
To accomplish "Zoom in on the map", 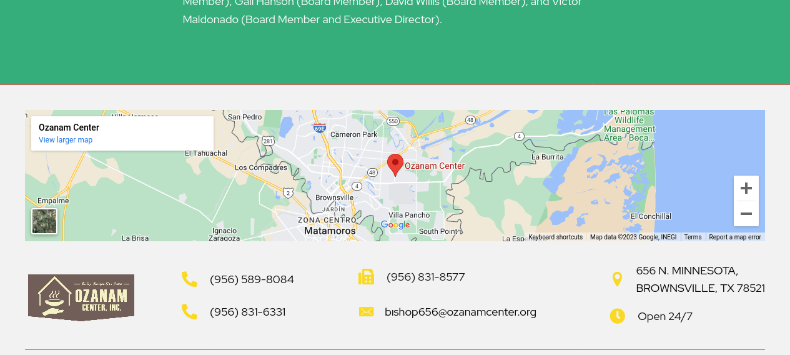I will tap(746, 188).
